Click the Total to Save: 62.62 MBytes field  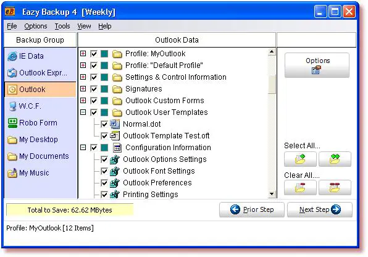[x=70, y=210]
